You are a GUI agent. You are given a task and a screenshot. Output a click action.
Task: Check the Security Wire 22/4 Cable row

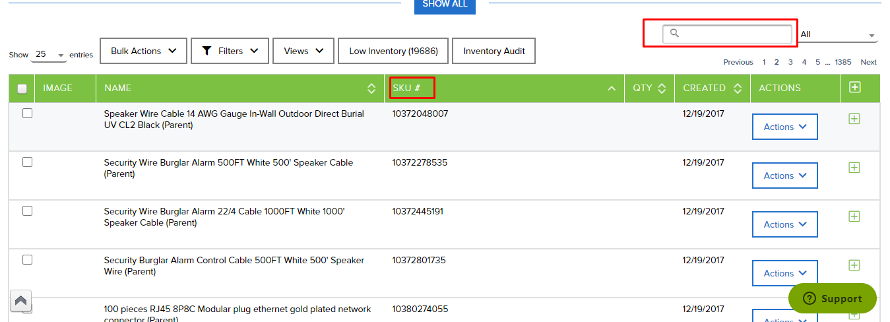point(27,211)
